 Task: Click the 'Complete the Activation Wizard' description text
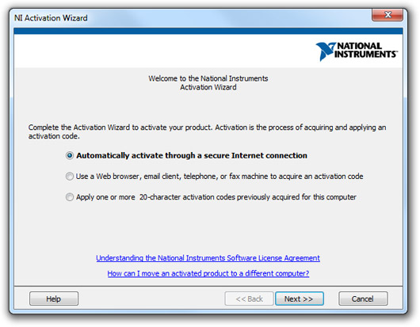pos(207,131)
